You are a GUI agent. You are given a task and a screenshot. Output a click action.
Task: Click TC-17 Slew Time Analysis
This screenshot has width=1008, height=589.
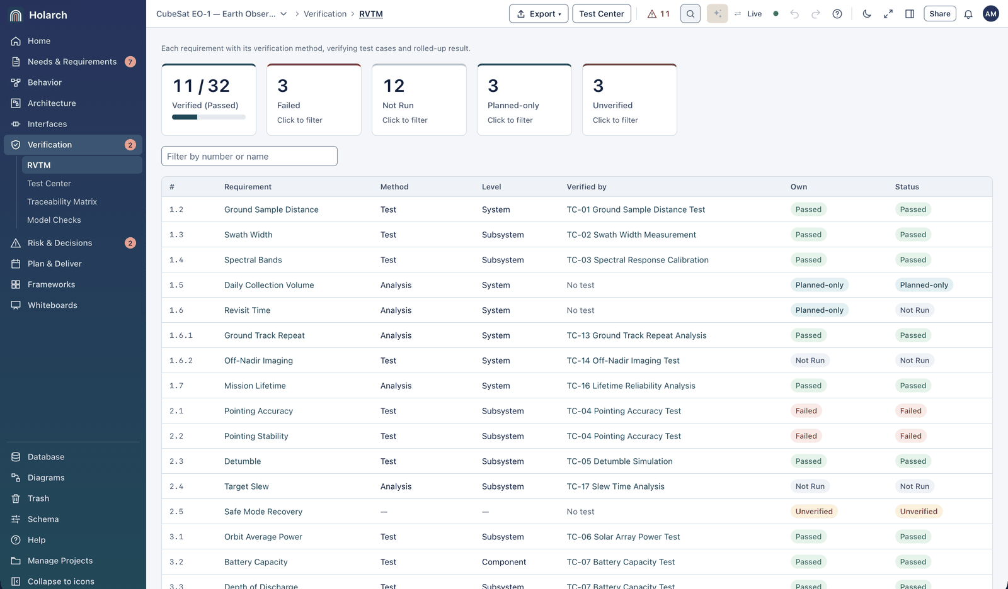click(x=616, y=486)
